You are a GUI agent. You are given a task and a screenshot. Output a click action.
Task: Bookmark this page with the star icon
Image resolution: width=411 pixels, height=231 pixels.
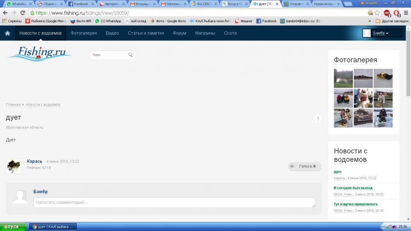click(x=377, y=13)
